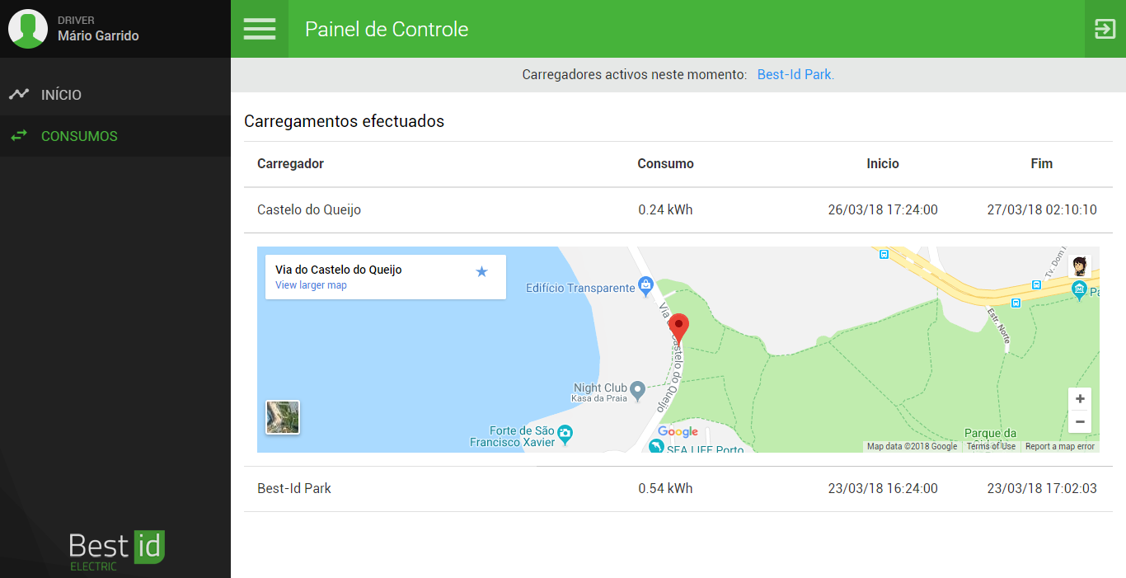Open map Terms of Use link
This screenshot has width=1126, height=578.
[x=991, y=446]
